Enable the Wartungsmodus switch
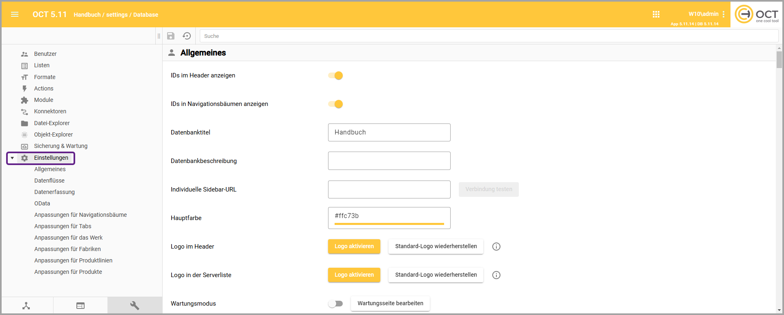 tap(335, 304)
